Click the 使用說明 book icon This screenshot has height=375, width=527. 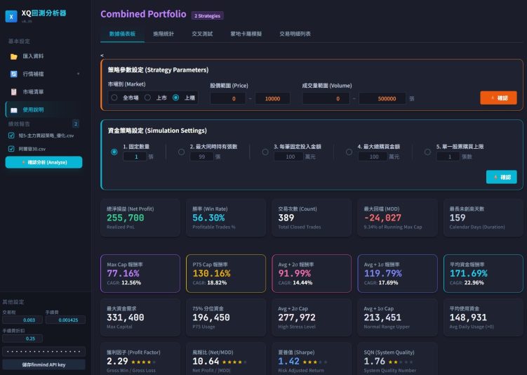(13, 110)
